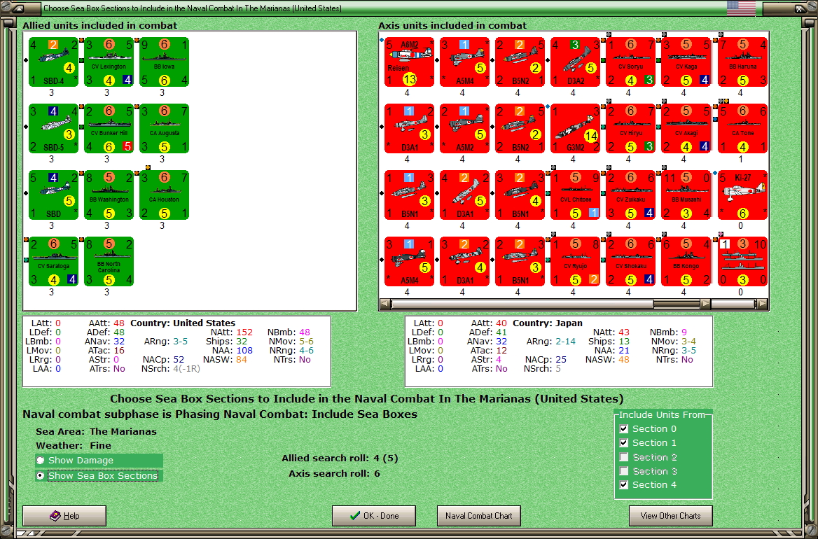The width and height of the screenshot is (818, 539).
Task: Click the CV Zuikaku carrier counter
Action: (631, 195)
